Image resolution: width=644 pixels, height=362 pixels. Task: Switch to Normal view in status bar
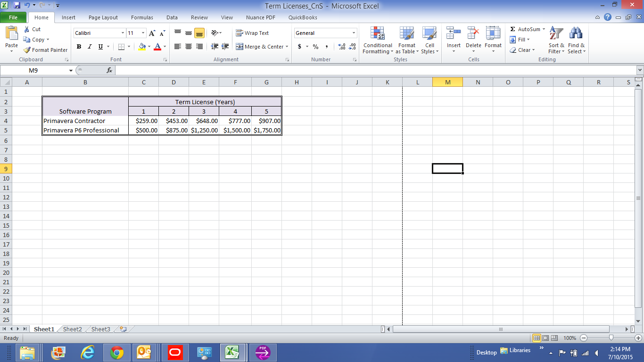point(537,338)
